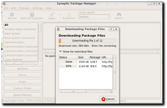
Task: Select All in the sections list
Action: [x=21, y=25]
